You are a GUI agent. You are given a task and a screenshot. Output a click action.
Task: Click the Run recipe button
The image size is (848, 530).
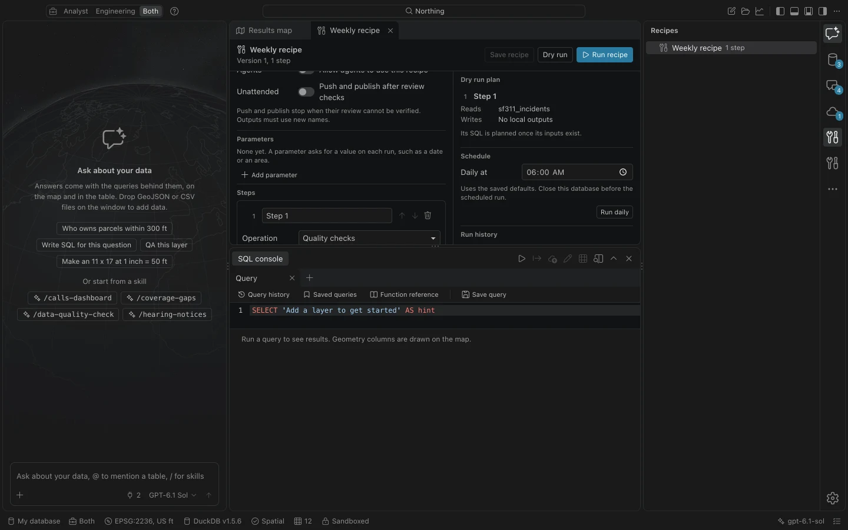605,55
